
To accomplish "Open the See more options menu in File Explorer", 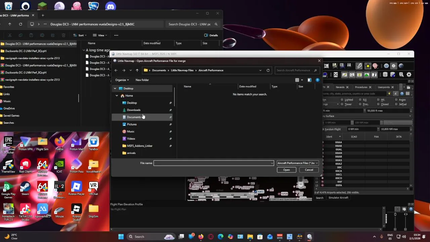I will click(x=116, y=35).
